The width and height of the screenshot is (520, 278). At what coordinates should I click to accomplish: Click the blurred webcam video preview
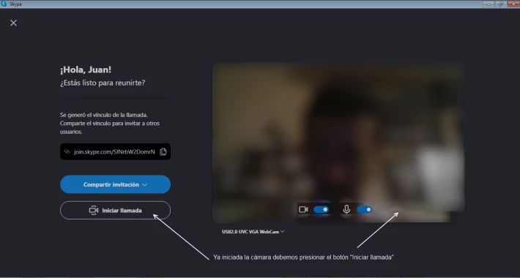pos(338,143)
